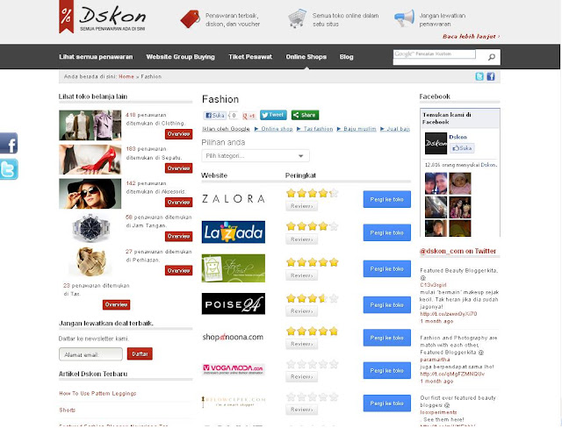Open the Shorts article link

68,410
